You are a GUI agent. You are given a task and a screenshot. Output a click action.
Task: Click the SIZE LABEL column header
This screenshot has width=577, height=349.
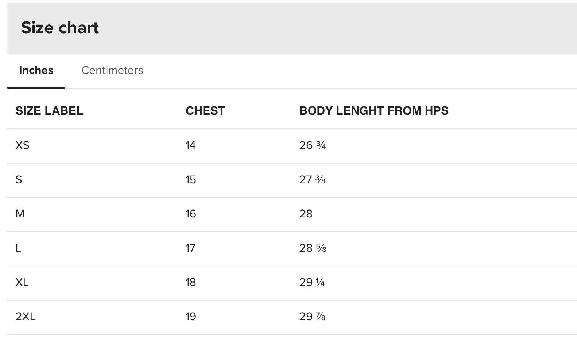[x=49, y=111]
